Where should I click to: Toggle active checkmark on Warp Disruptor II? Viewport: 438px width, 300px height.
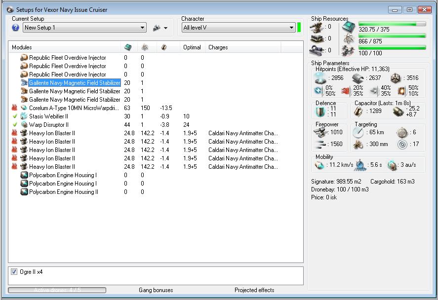[x=15, y=124]
